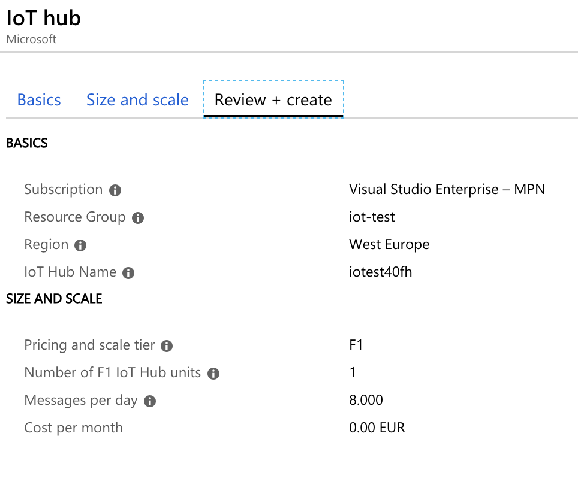The width and height of the screenshot is (578, 485).
Task: Click the Subscription label
Action: point(64,189)
